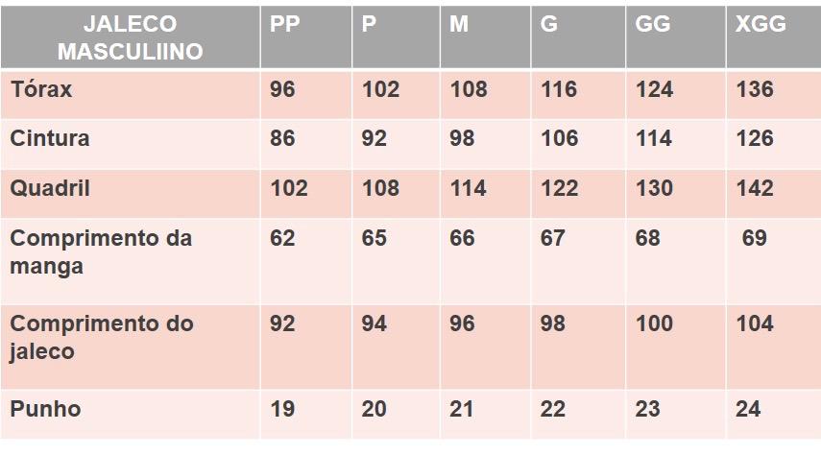The image size is (821, 455).
Task: Select the Tórax value 136 for XGG
Action: pyautogui.click(x=755, y=89)
